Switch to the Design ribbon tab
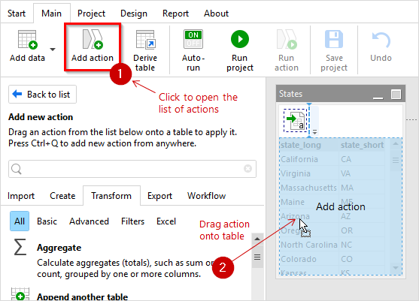The width and height of the screenshot is (419, 301). click(134, 14)
